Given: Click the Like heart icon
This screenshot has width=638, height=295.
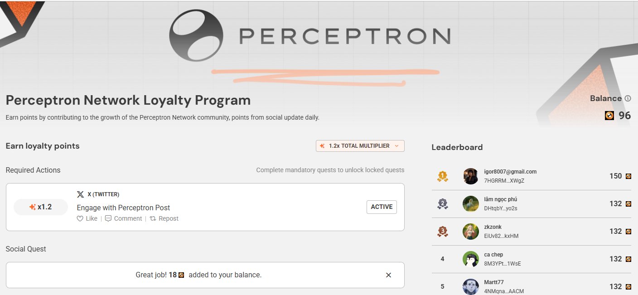Looking at the screenshot, I should click(x=80, y=218).
